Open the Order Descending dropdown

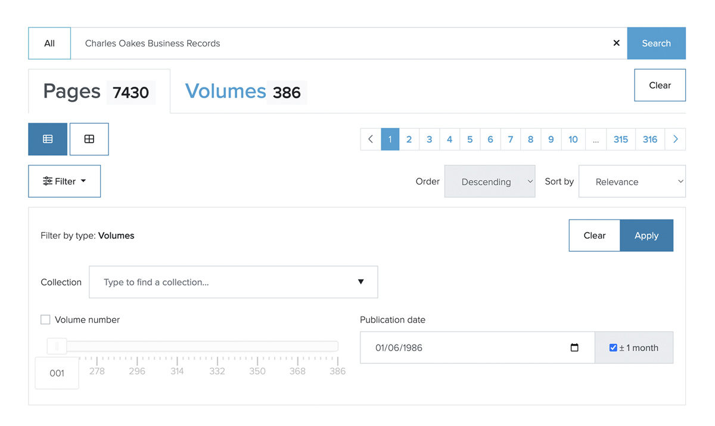pos(489,181)
